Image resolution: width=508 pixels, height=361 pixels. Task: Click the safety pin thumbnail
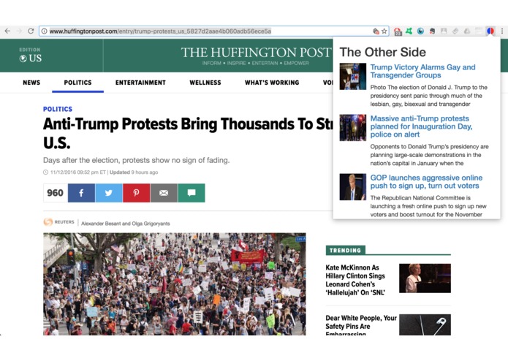coord(425,324)
